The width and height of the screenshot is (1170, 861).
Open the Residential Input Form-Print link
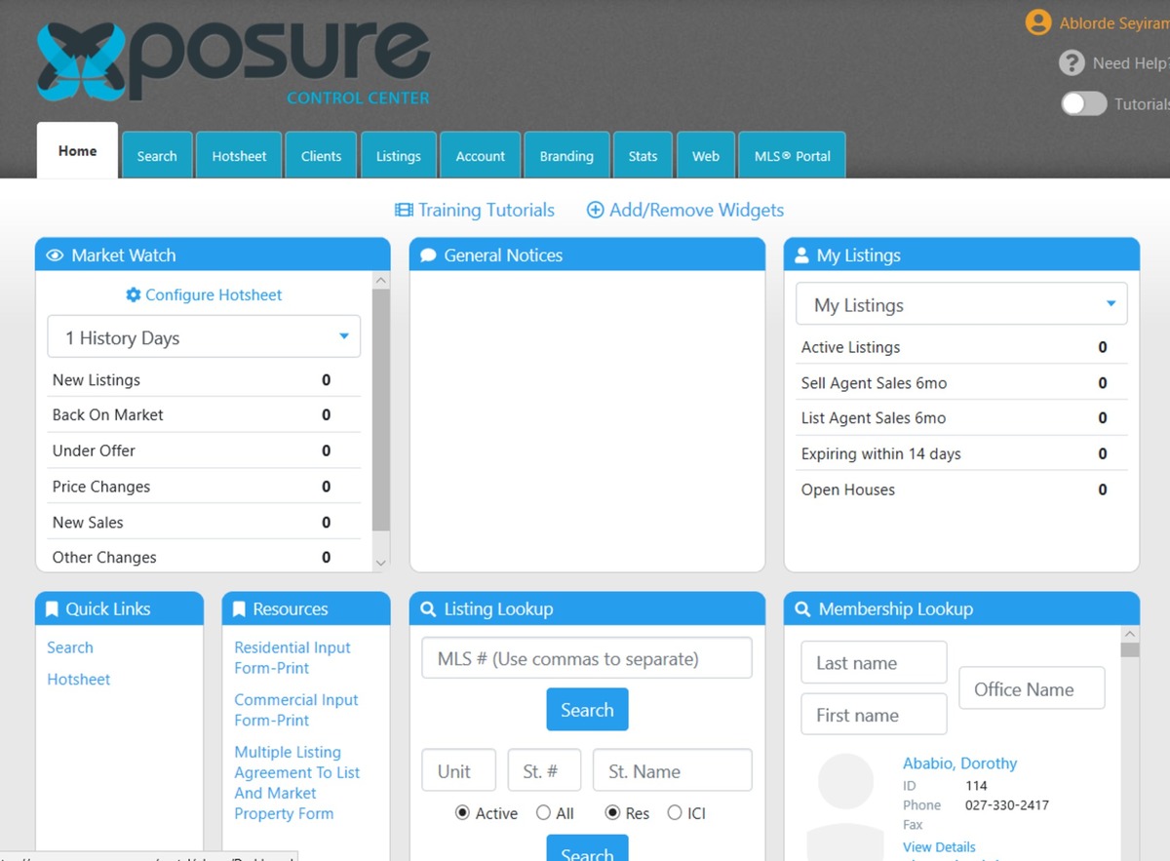point(292,657)
